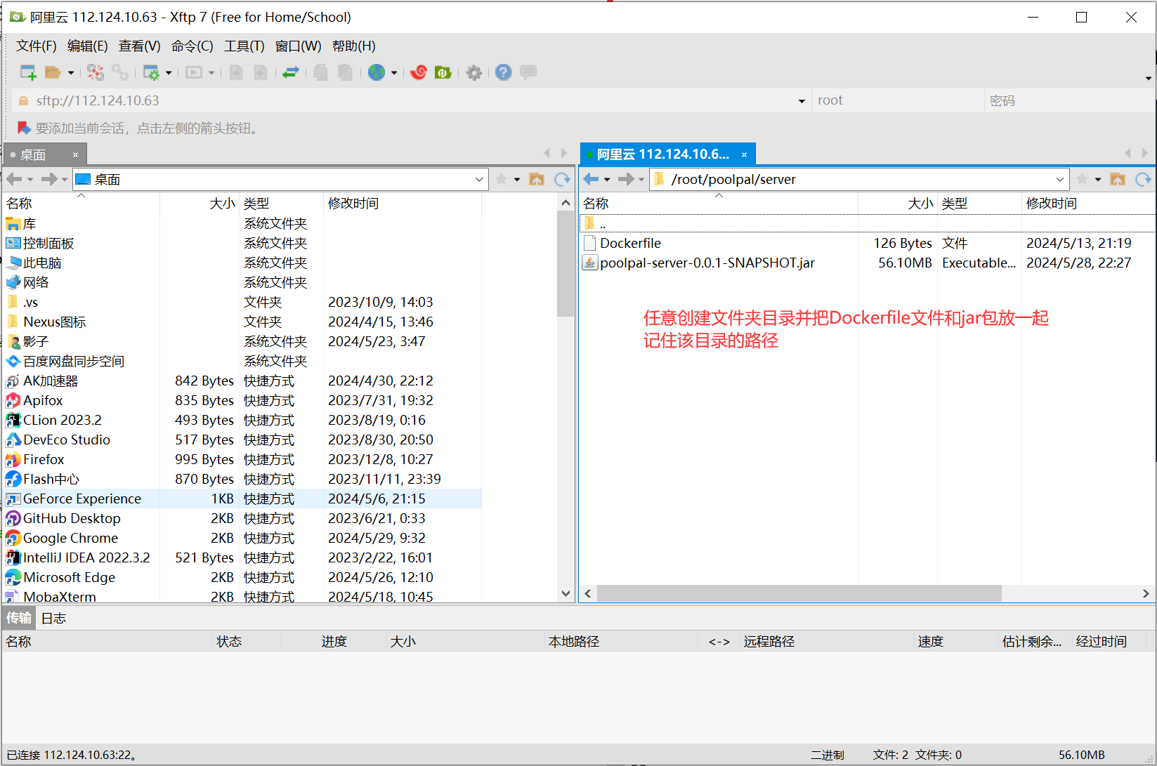
Task: Open the 窗口(W) menu
Action: [x=298, y=46]
